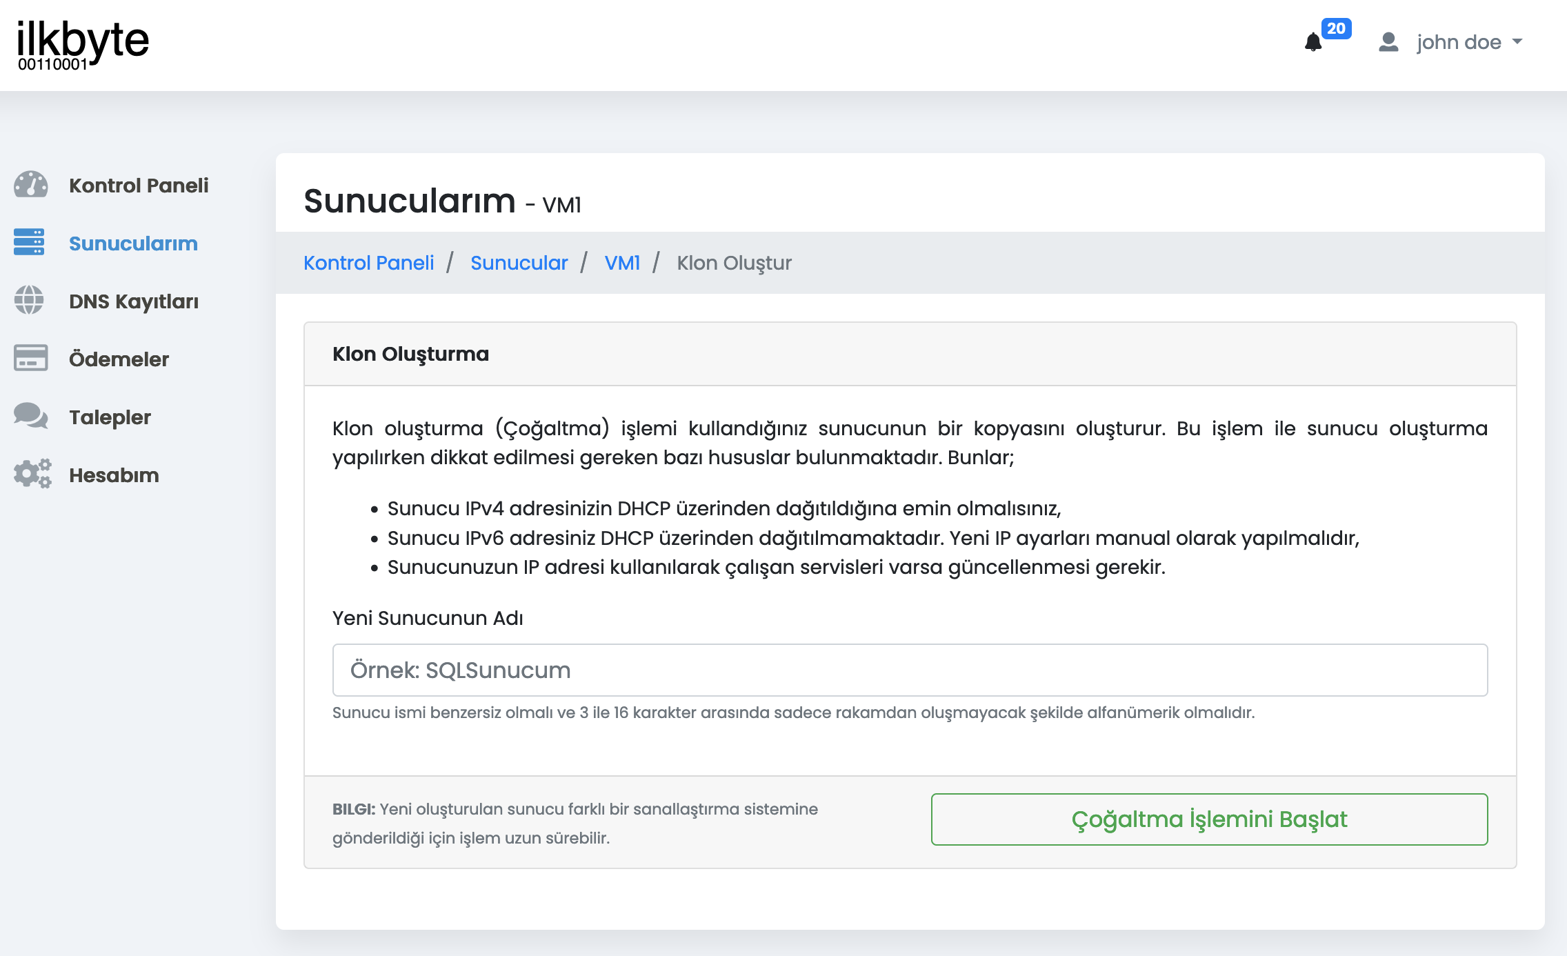The height and width of the screenshot is (956, 1567).
Task: Click the 'servisleri varsa güncellenmesi gerekir' bullet
Action: pyautogui.click(x=777, y=567)
